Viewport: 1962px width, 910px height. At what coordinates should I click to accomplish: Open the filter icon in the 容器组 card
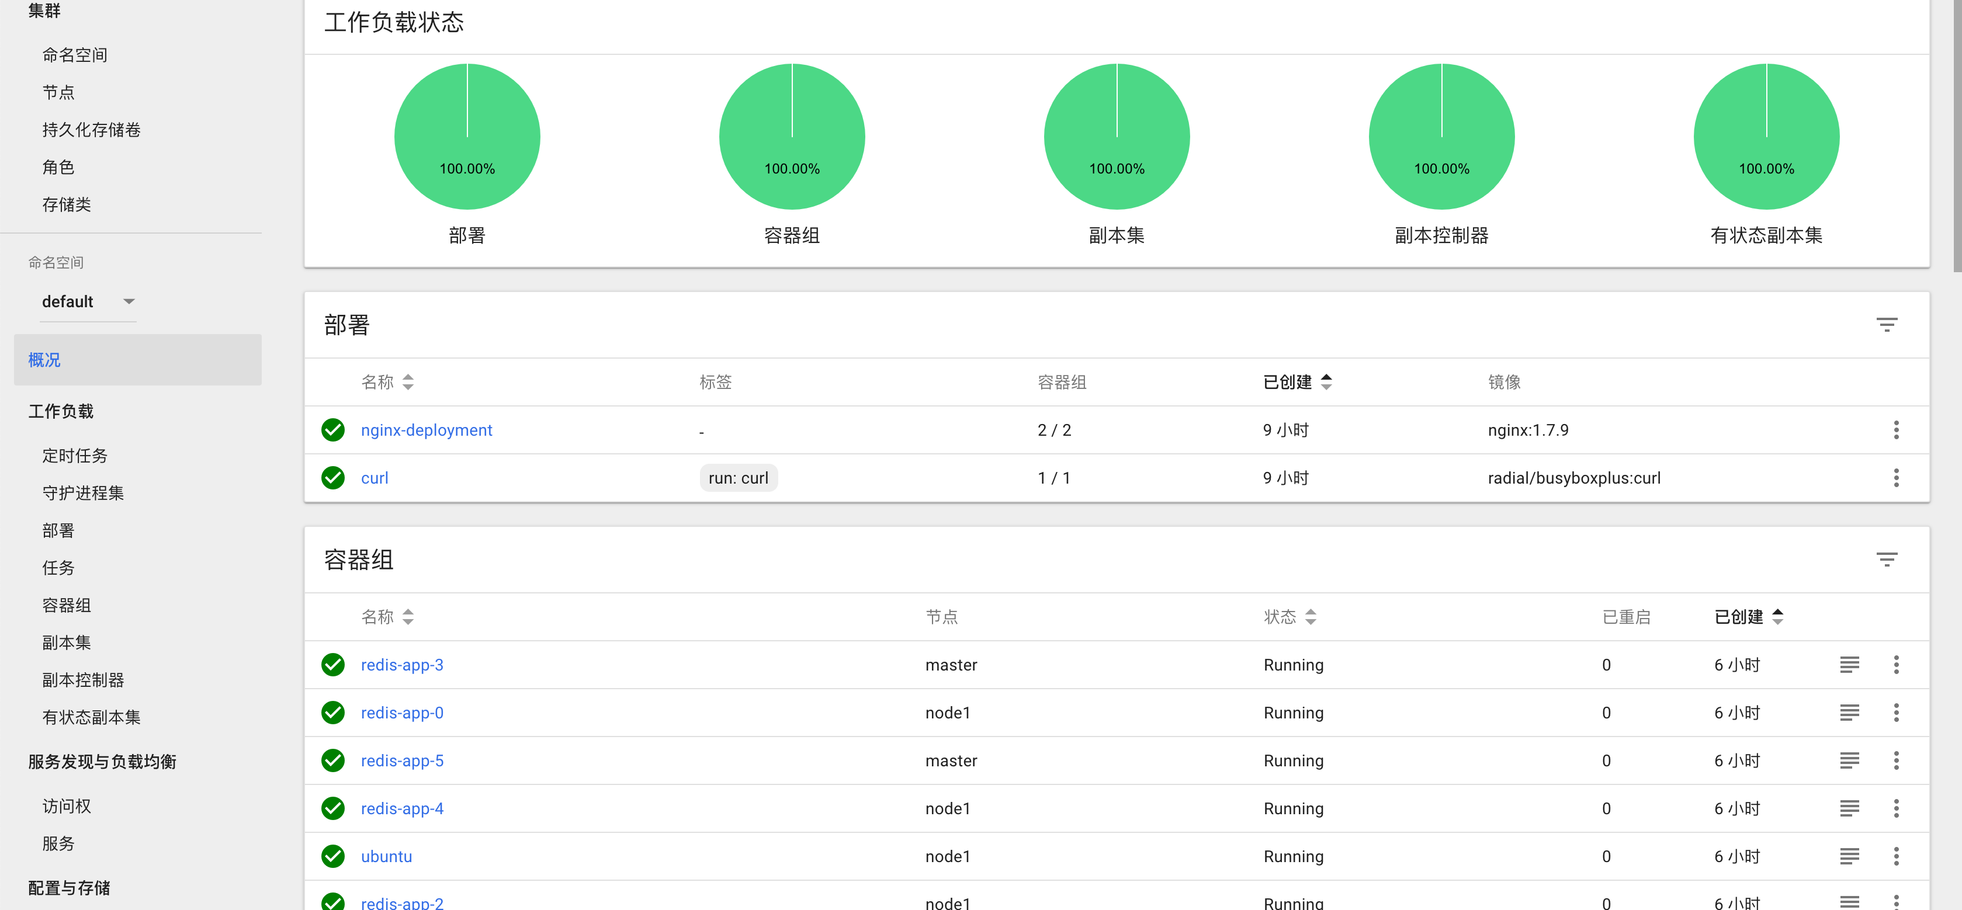(x=1886, y=560)
